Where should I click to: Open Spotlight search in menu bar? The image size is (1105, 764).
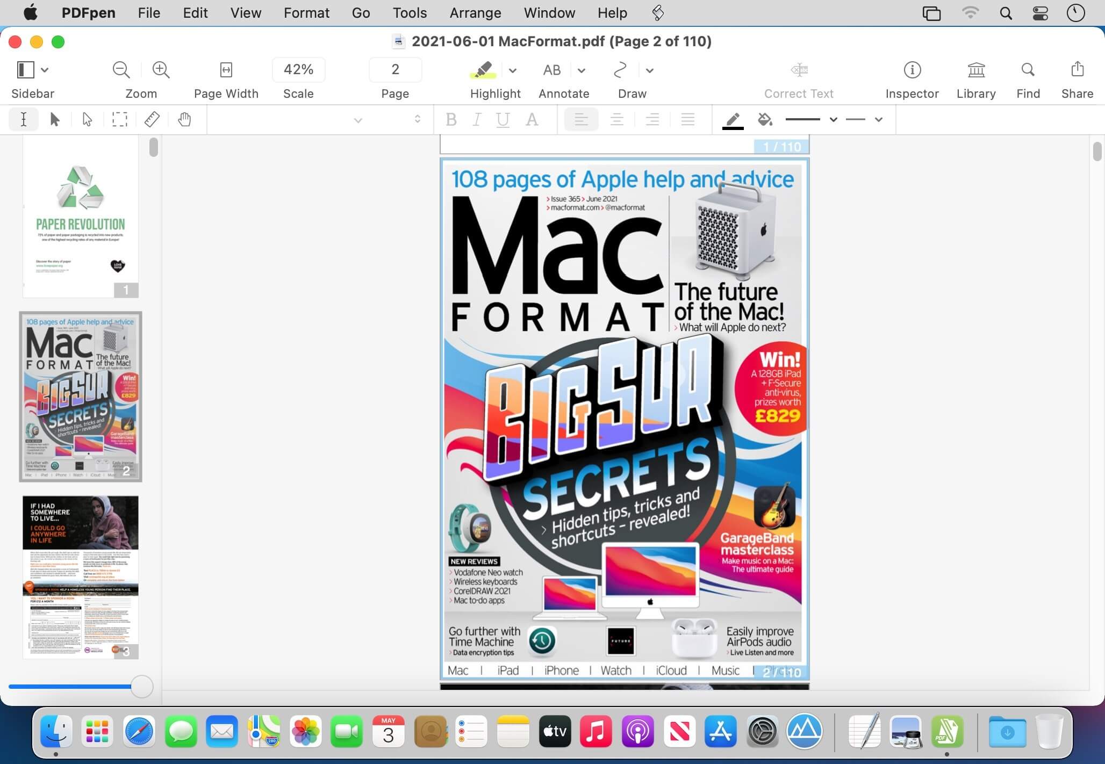coord(1006,13)
